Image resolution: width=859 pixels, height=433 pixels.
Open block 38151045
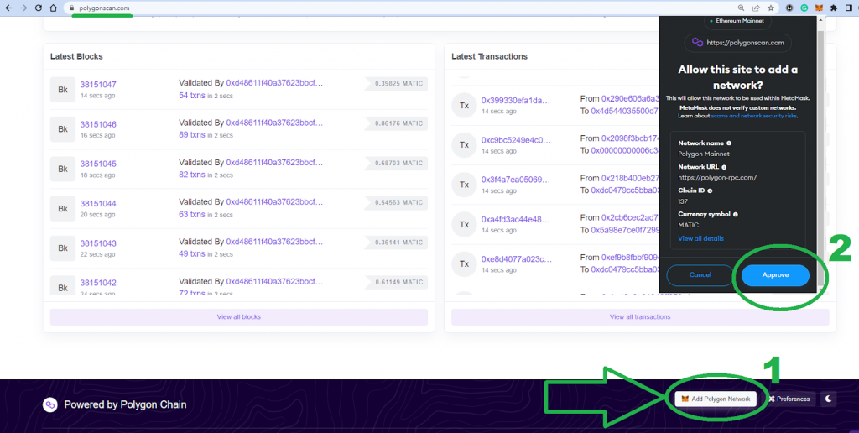click(x=98, y=164)
